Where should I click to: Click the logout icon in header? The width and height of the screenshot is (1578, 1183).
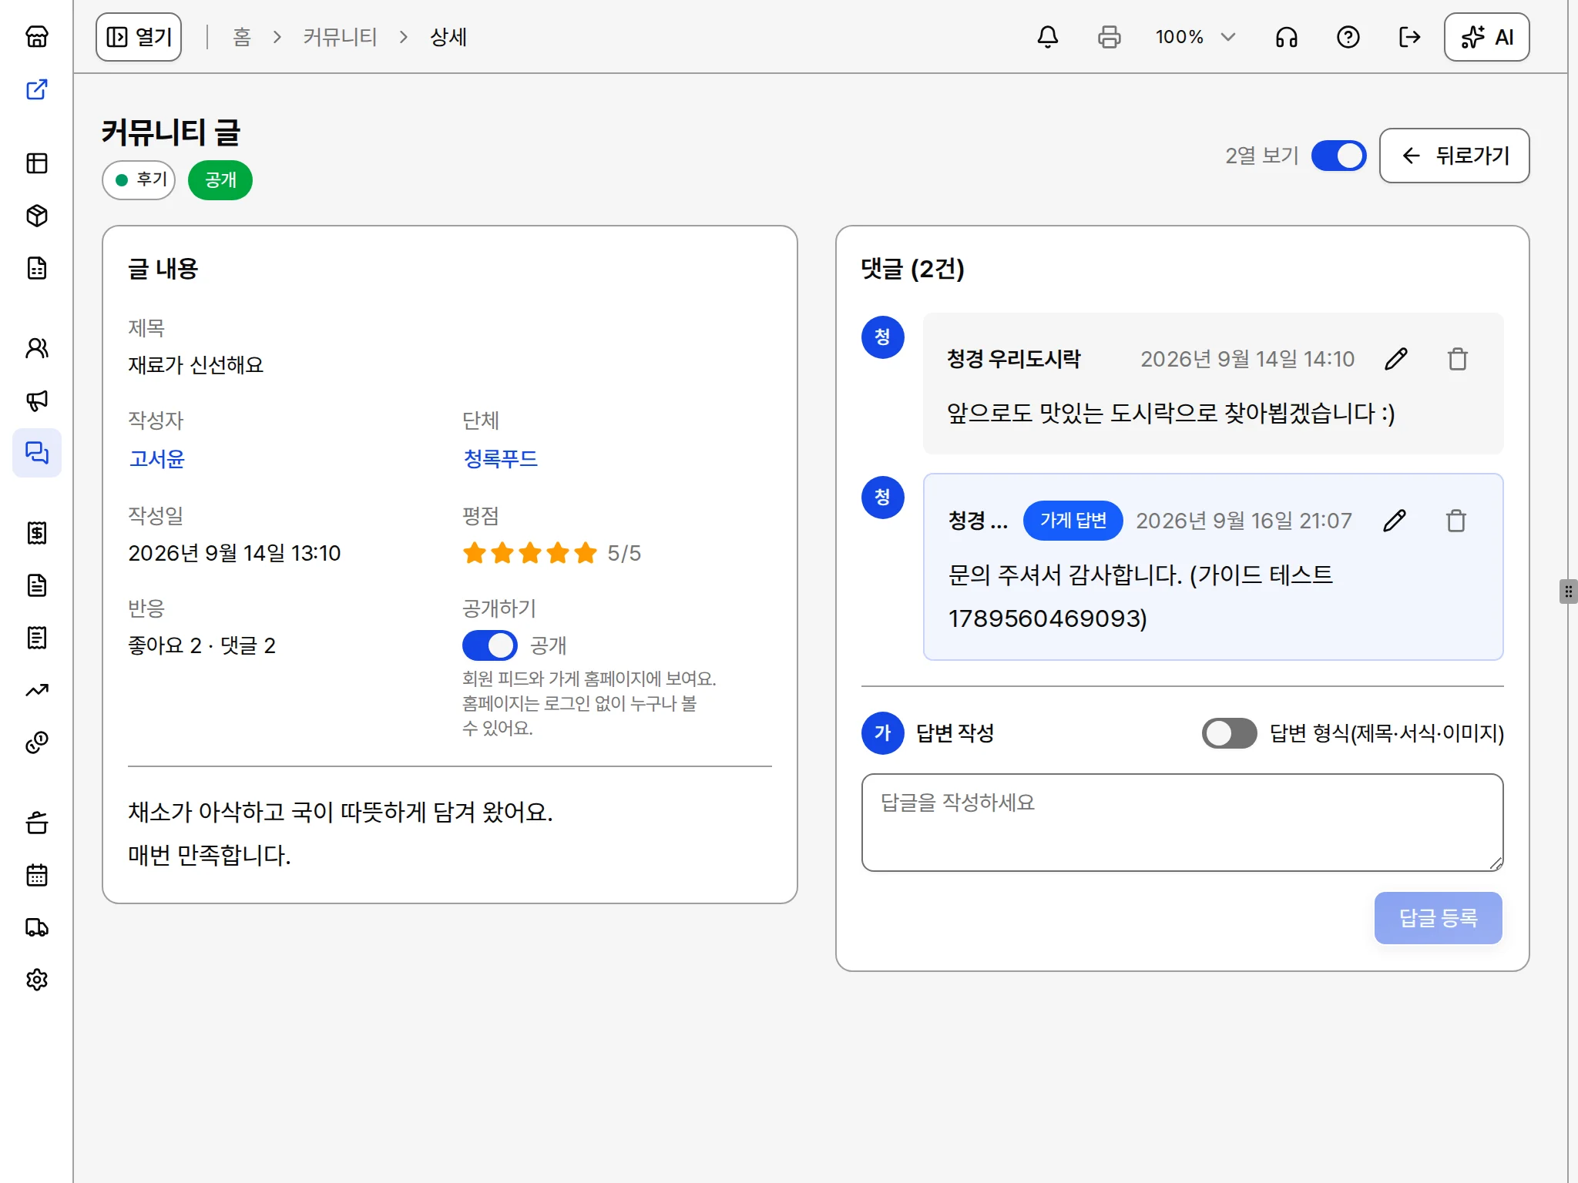[1409, 37]
